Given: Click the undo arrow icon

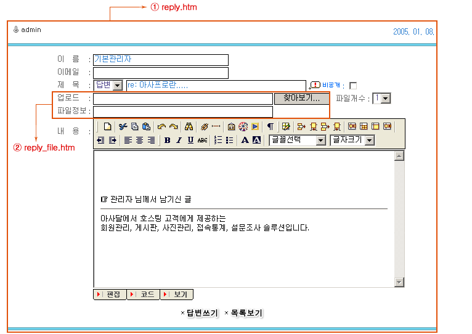Looking at the screenshot, I should [161, 126].
